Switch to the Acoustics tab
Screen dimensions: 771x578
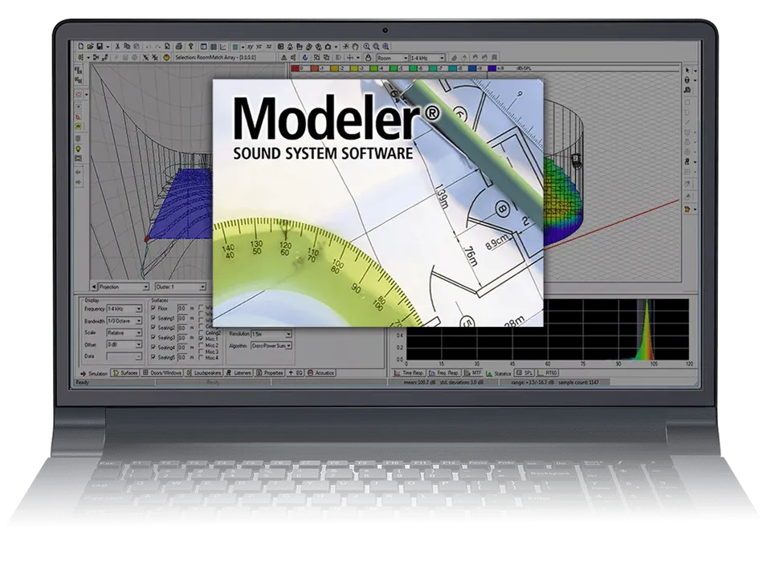click(x=321, y=372)
